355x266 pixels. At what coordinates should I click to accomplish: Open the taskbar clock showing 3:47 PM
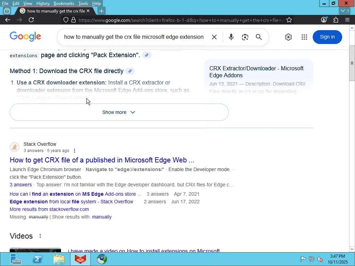(x=338, y=259)
